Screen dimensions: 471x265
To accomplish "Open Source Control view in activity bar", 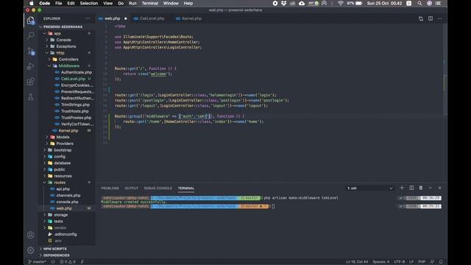I will [31, 51].
